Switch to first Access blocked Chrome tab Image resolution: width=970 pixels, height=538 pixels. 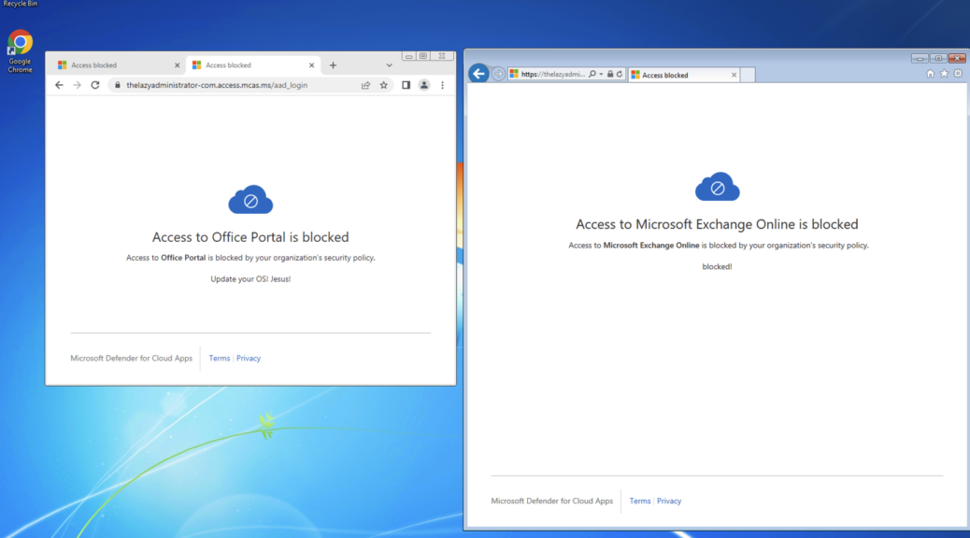116,65
